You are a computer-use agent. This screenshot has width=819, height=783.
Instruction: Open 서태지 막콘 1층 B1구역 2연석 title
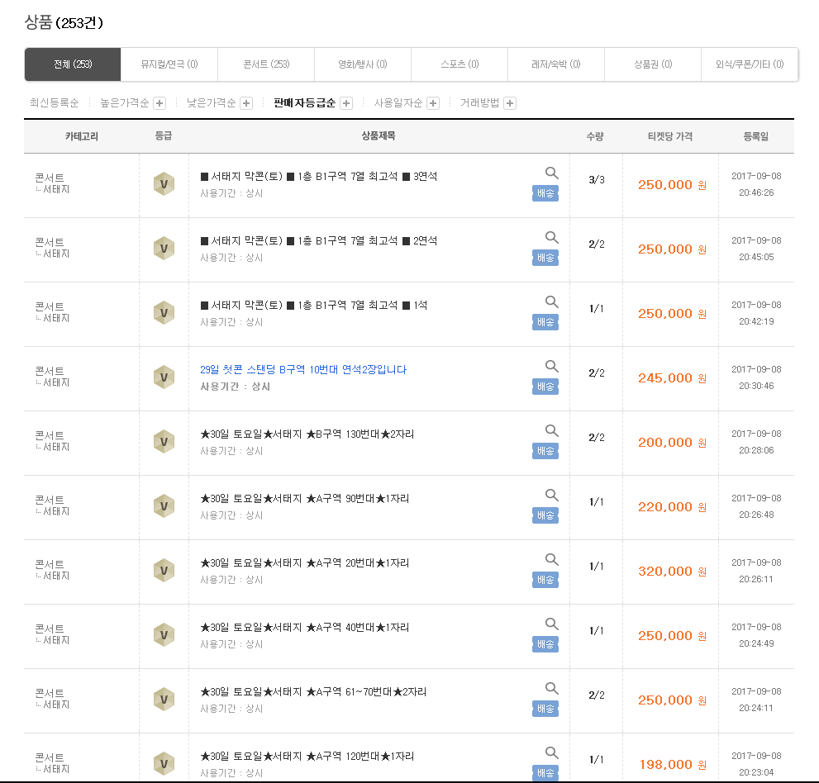(x=319, y=240)
